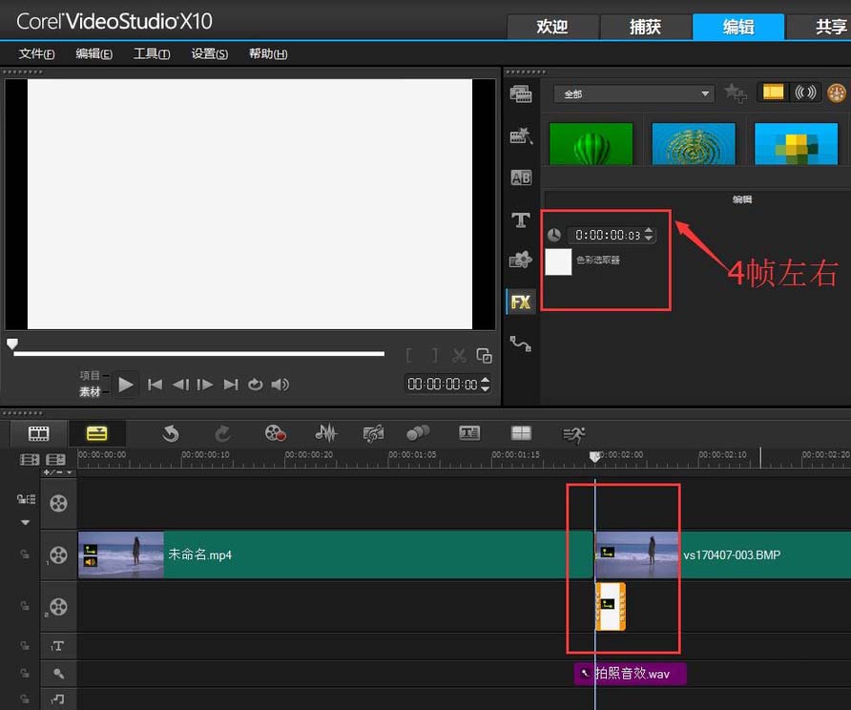Open the Time Remapping runner icon
The image size is (851, 710).
[x=573, y=435]
